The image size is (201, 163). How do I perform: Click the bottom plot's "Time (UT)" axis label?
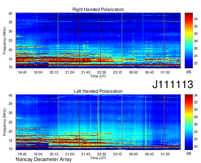[98, 158]
